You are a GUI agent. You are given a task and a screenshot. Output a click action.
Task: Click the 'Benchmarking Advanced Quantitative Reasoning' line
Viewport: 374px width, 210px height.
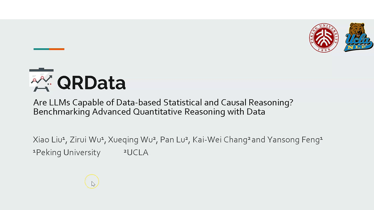click(149, 112)
